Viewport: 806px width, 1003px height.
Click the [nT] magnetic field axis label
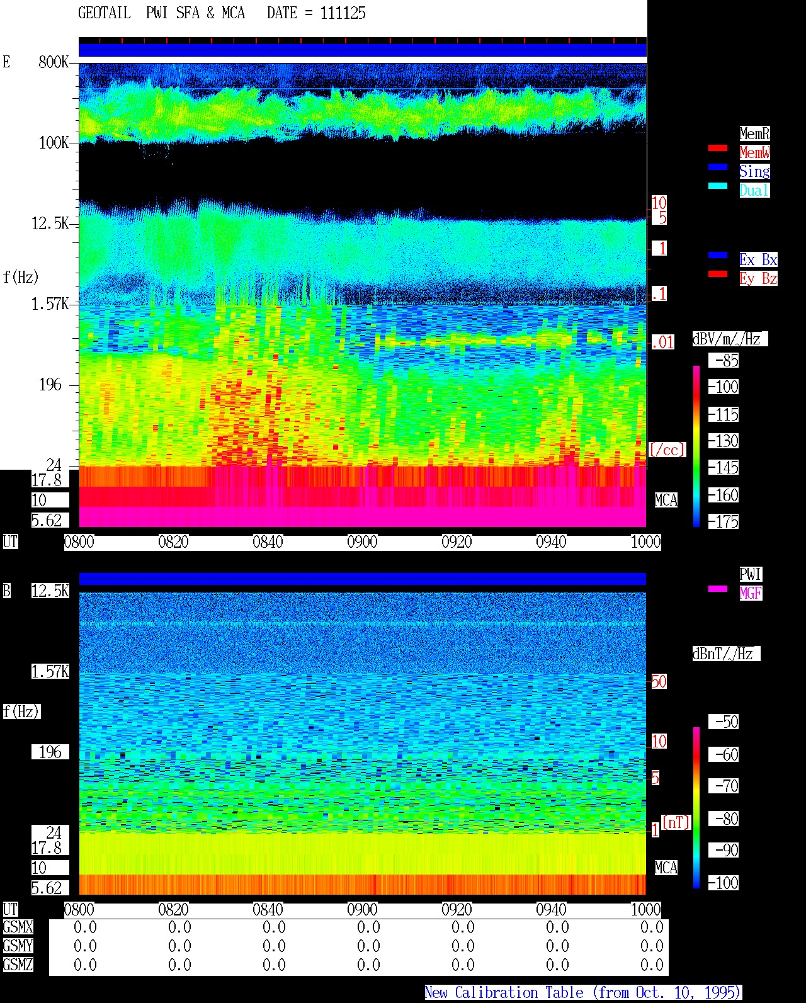676,822
